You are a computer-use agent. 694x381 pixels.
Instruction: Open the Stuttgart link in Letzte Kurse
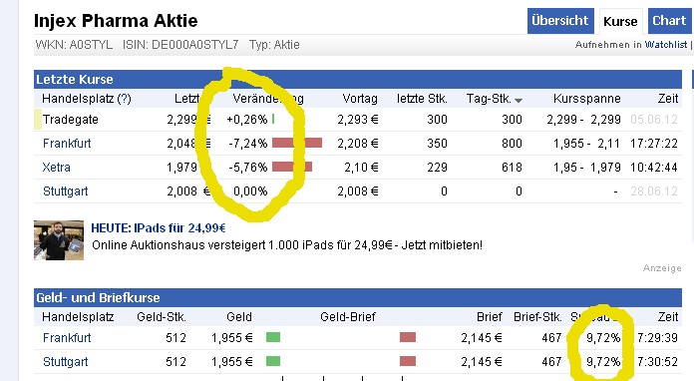(66, 191)
